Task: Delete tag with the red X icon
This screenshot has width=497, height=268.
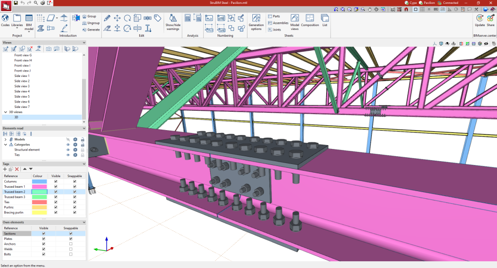Action: click(17, 169)
